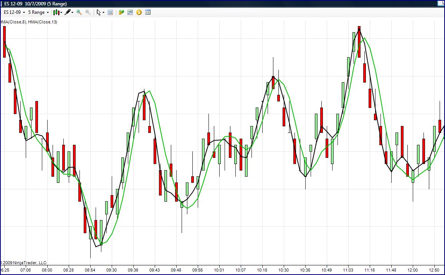Click the 09:36 time axis label
445x275 pixels.
pos(133,270)
